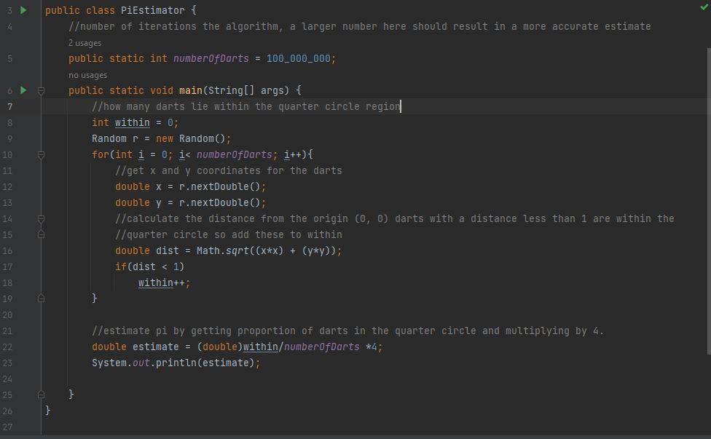Viewport: 711px width, 439px height.
Task: Run the PiEstimator class from the gutter play icon
Action: (23, 10)
